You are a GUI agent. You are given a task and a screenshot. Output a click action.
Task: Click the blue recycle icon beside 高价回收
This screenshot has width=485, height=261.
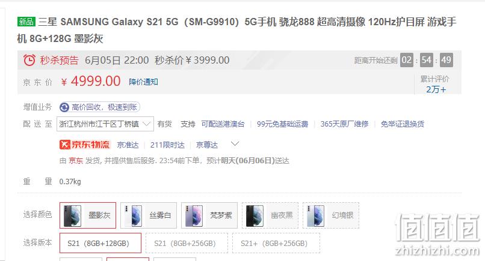(64, 107)
